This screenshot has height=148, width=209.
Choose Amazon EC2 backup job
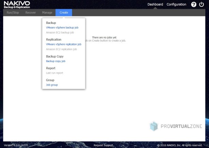click(60, 32)
